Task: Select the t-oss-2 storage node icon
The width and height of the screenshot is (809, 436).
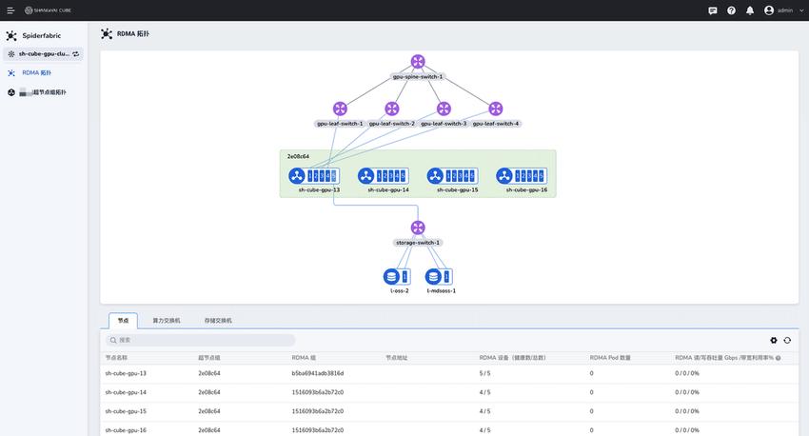Action: pyautogui.click(x=391, y=276)
